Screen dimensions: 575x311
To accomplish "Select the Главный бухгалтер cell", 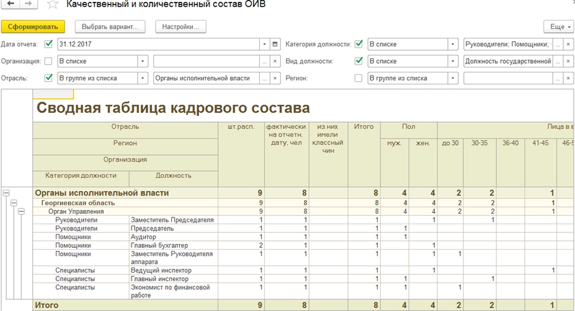I will pyautogui.click(x=174, y=245).
